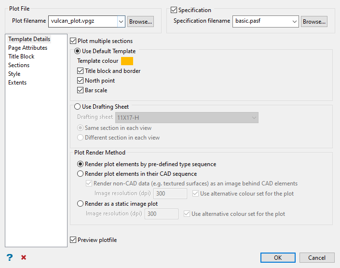The height and width of the screenshot is (268, 340).
Task: Expand the Plot filename dropdown
Action: pos(121,21)
